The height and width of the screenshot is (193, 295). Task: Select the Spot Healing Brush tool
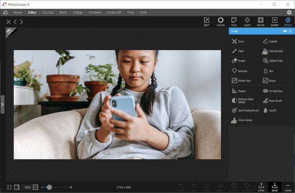click(x=245, y=110)
